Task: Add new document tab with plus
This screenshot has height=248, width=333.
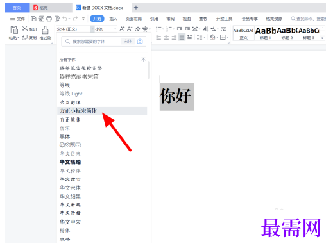Action: click(x=136, y=8)
